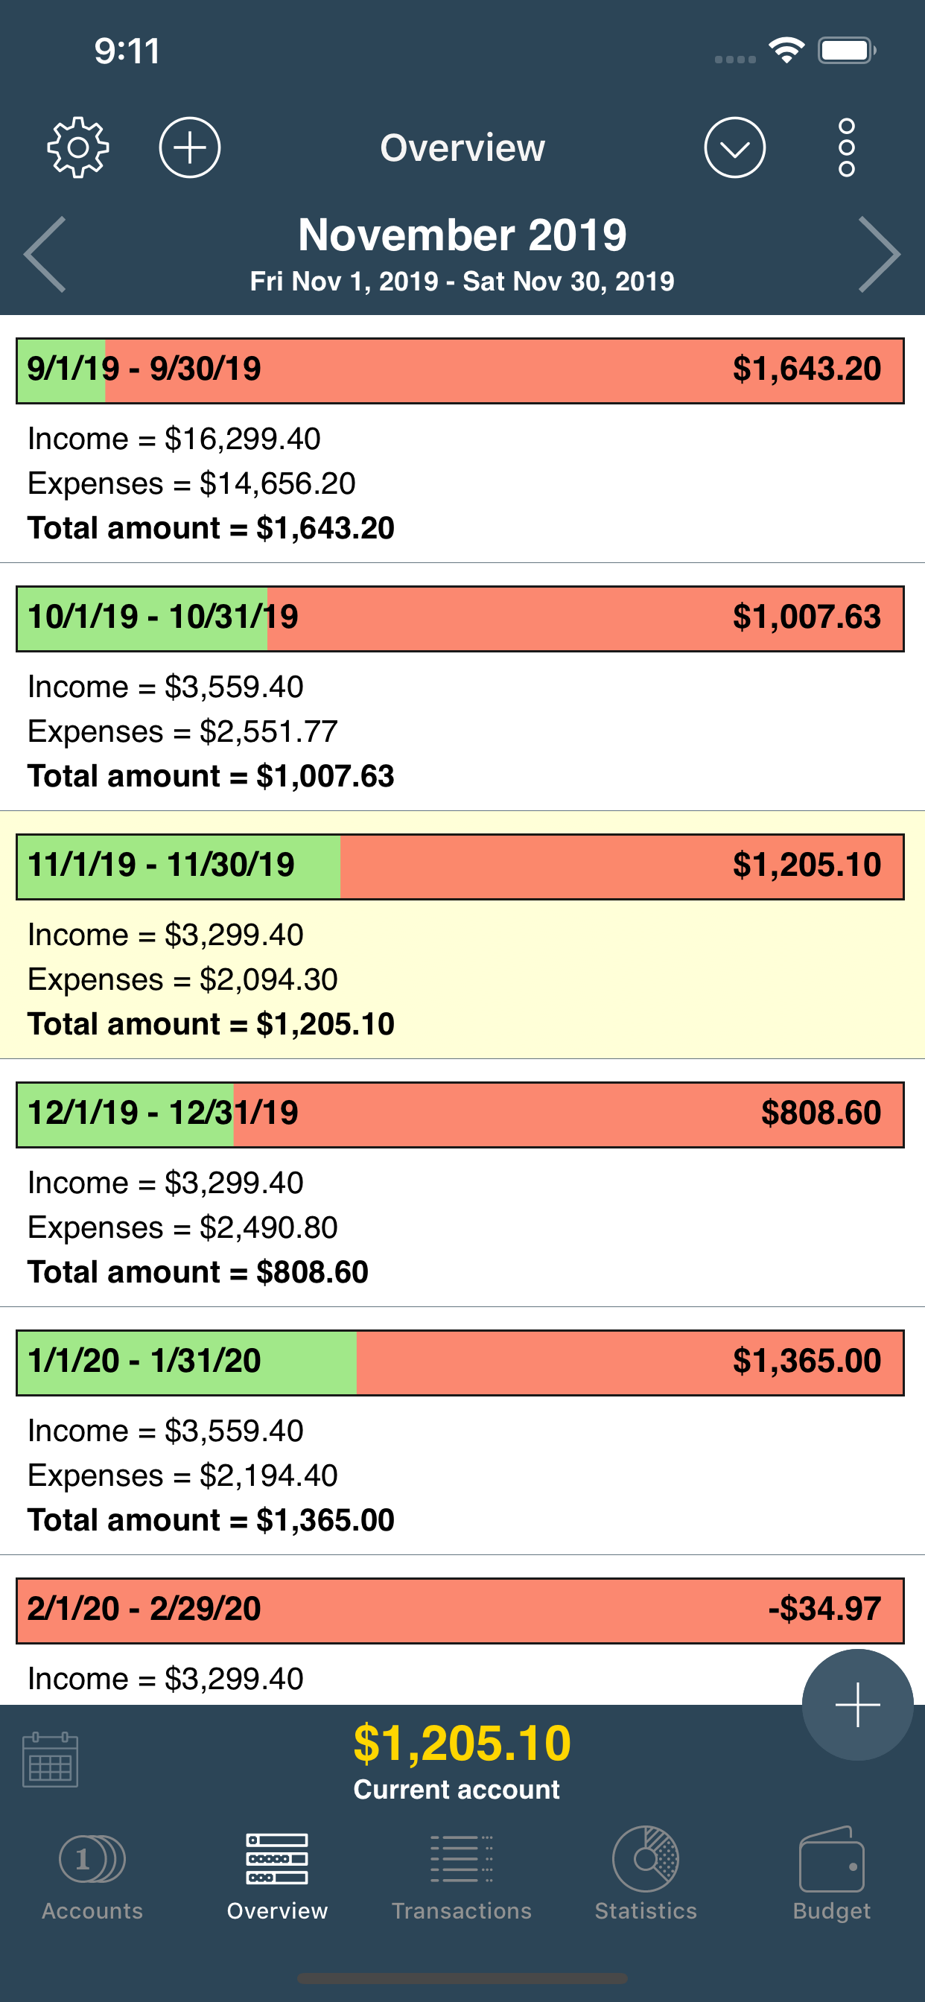Expand the circled chevron-down dropdown
925x2002 pixels.
(734, 147)
